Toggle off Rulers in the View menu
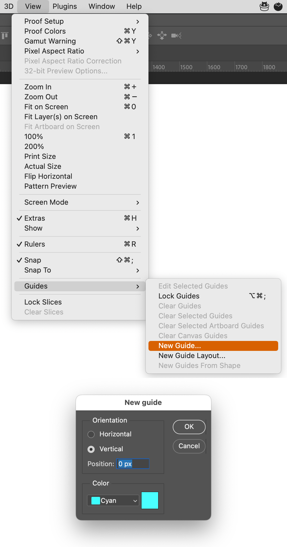Screen dimensions: 287x547 tap(34, 244)
